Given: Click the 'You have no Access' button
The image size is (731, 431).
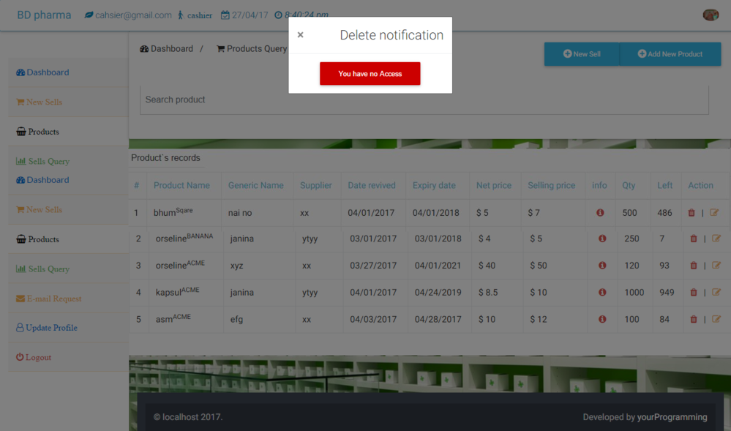Looking at the screenshot, I should click(370, 74).
